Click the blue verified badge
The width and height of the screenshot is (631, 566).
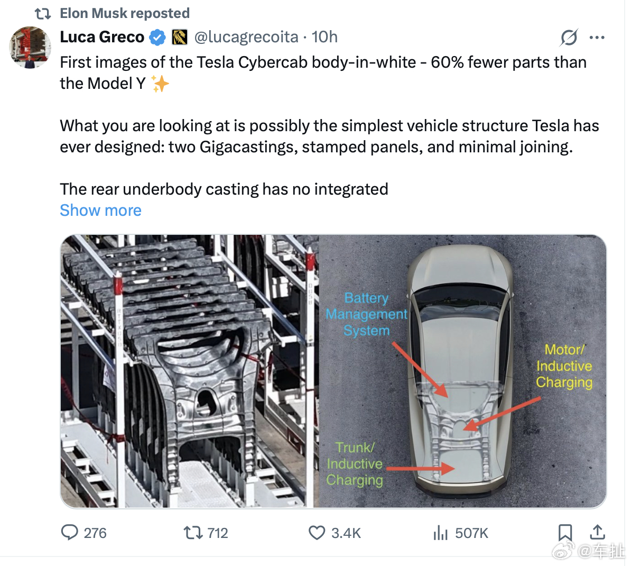pyautogui.click(x=157, y=38)
